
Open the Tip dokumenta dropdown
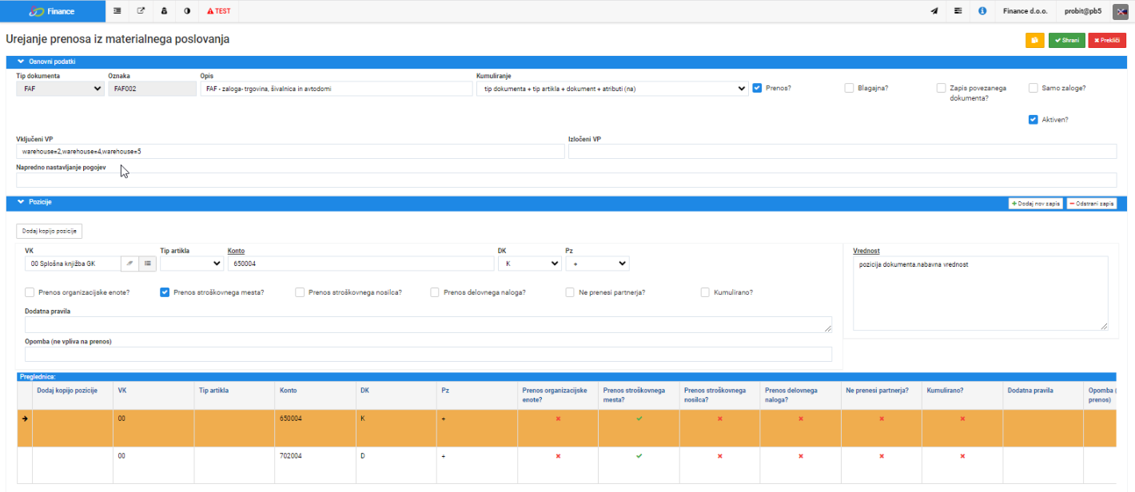[x=60, y=89]
